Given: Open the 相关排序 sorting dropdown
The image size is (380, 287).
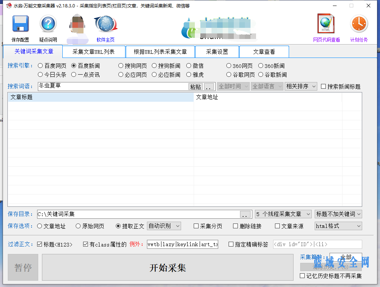Looking at the screenshot, I should [x=300, y=86].
